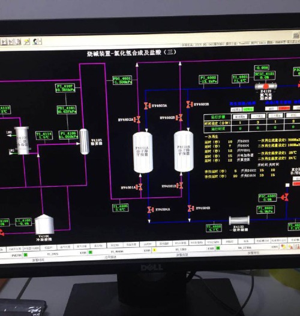Open the PIC_4603 controller faceplate
The image size is (300, 316).
click(268, 198)
